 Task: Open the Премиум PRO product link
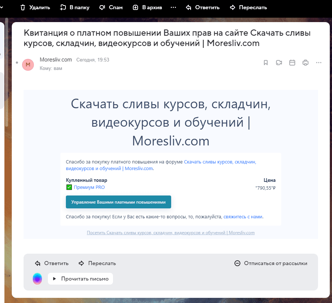coord(89,187)
